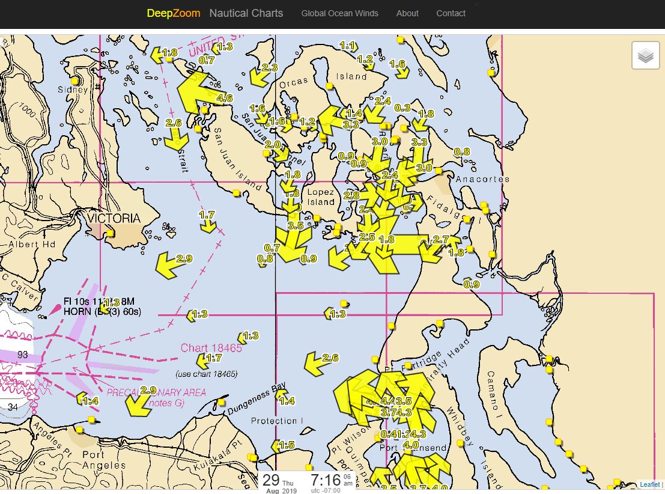Open the Contact page

tap(451, 13)
